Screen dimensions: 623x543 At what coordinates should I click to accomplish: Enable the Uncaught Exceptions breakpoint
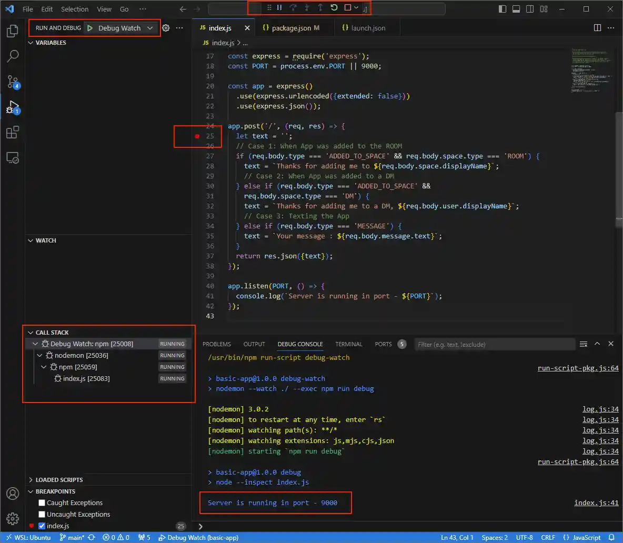click(x=41, y=514)
